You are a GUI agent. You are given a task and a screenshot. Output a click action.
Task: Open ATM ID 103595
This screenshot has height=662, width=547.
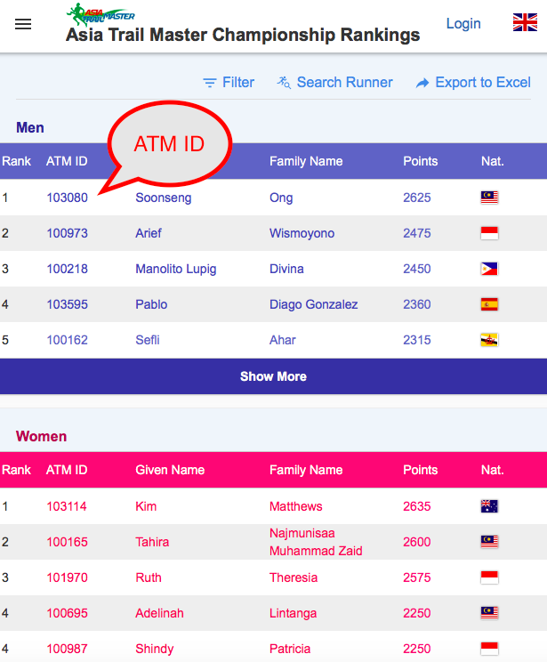[67, 304]
